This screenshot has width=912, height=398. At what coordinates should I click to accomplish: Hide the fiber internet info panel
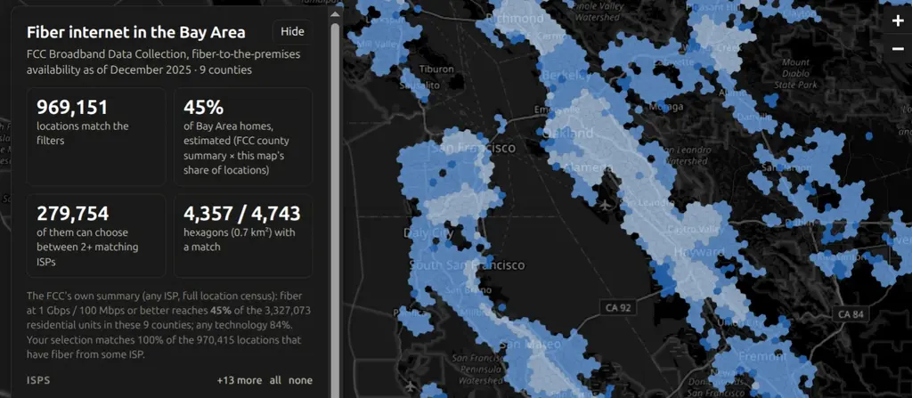pos(292,31)
